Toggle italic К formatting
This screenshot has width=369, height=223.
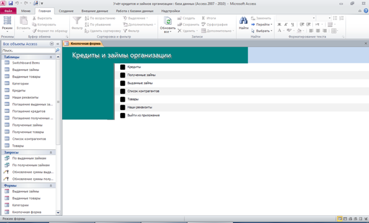tap(286, 24)
